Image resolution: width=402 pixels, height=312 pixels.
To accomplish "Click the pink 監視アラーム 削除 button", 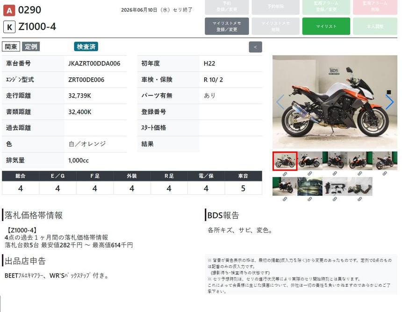I will coord(375,7).
